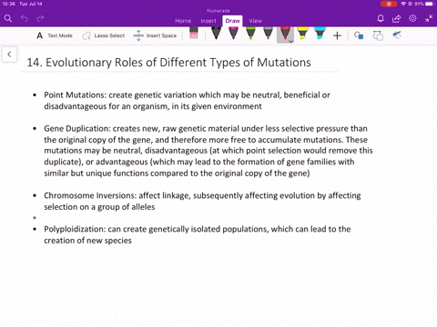This screenshot has height=327, width=437.
Task: Choose the Lasso Select tool
Action: pyautogui.click(x=104, y=35)
